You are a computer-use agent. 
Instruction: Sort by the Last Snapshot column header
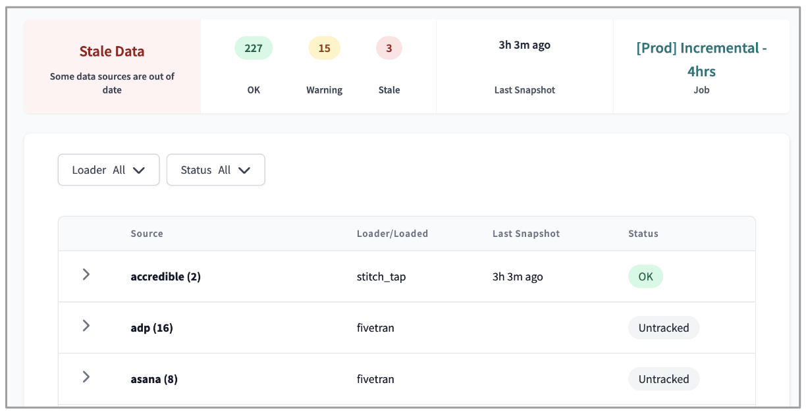coord(525,234)
